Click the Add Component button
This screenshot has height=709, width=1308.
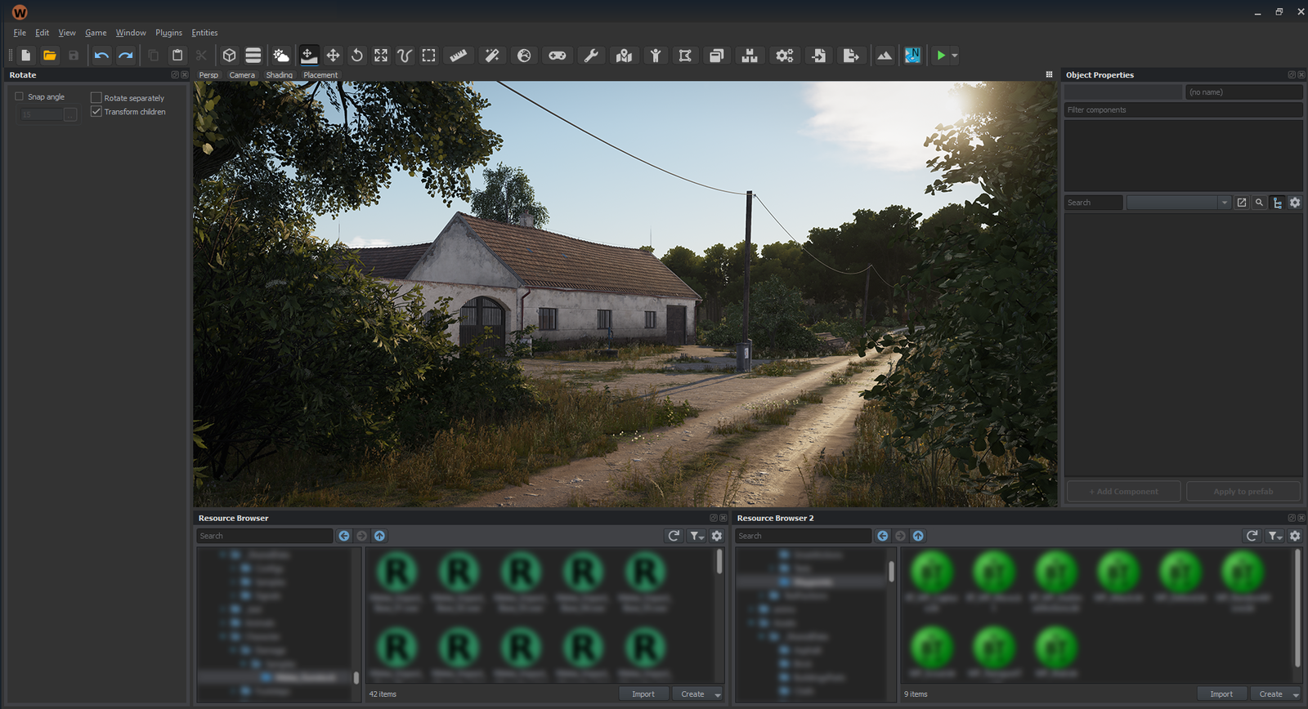tap(1123, 491)
